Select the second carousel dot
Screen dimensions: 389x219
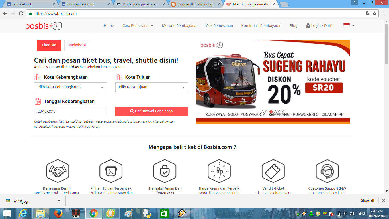[x=267, y=112]
